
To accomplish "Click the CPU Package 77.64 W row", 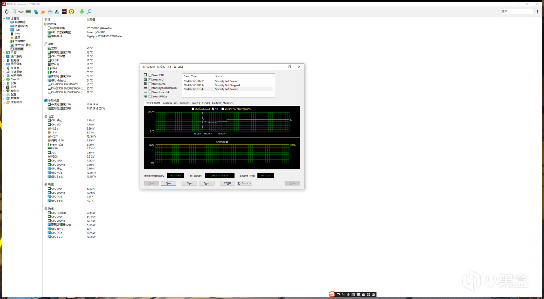I will [x=72, y=213].
